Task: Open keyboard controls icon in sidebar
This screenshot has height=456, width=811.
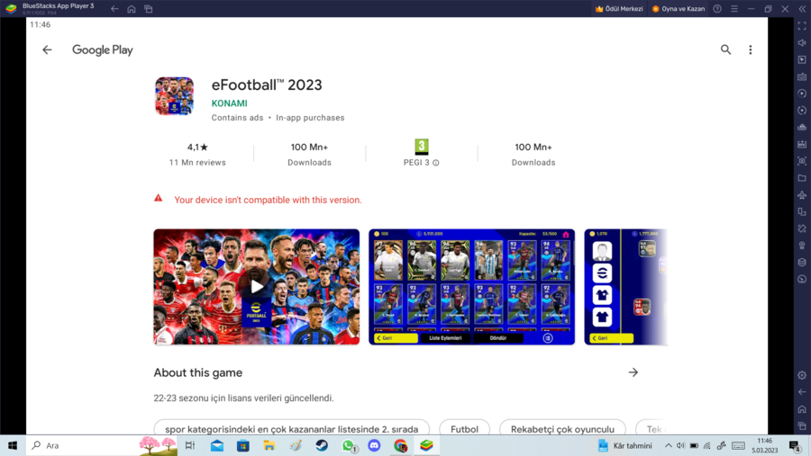Action: point(802,76)
